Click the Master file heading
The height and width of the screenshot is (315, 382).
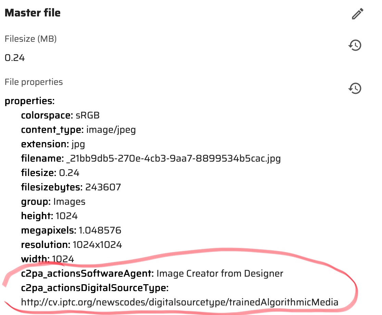(x=33, y=13)
